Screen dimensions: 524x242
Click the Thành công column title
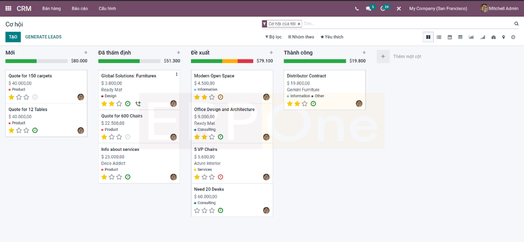[x=298, y=53]
